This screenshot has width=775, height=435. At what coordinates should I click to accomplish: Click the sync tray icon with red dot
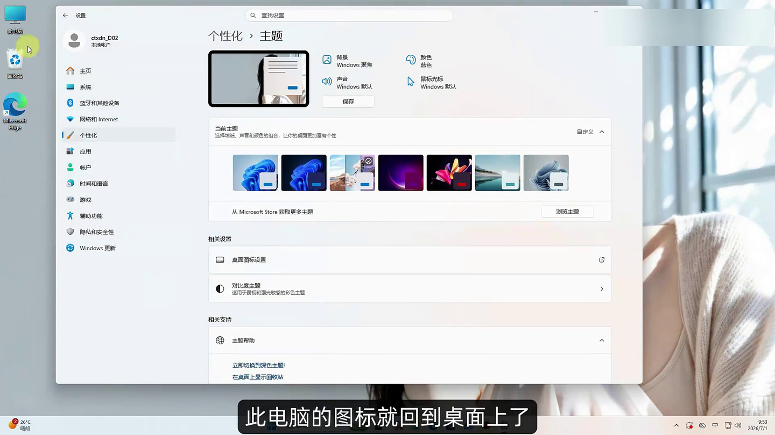[689, 425]
